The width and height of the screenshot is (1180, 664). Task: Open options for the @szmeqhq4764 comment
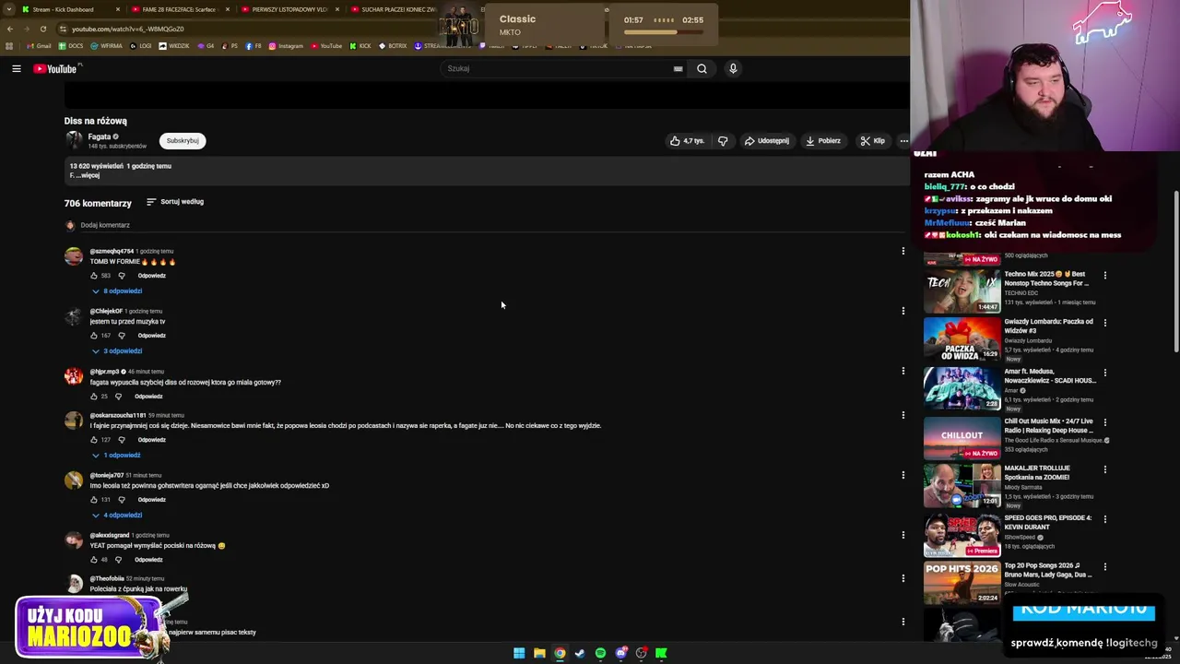point(903,251)
